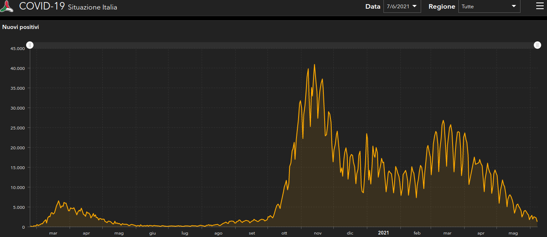Click the 'COVID-19' header title
The image size is (547, 237).
pyautogui.click(x=42, y=6)
